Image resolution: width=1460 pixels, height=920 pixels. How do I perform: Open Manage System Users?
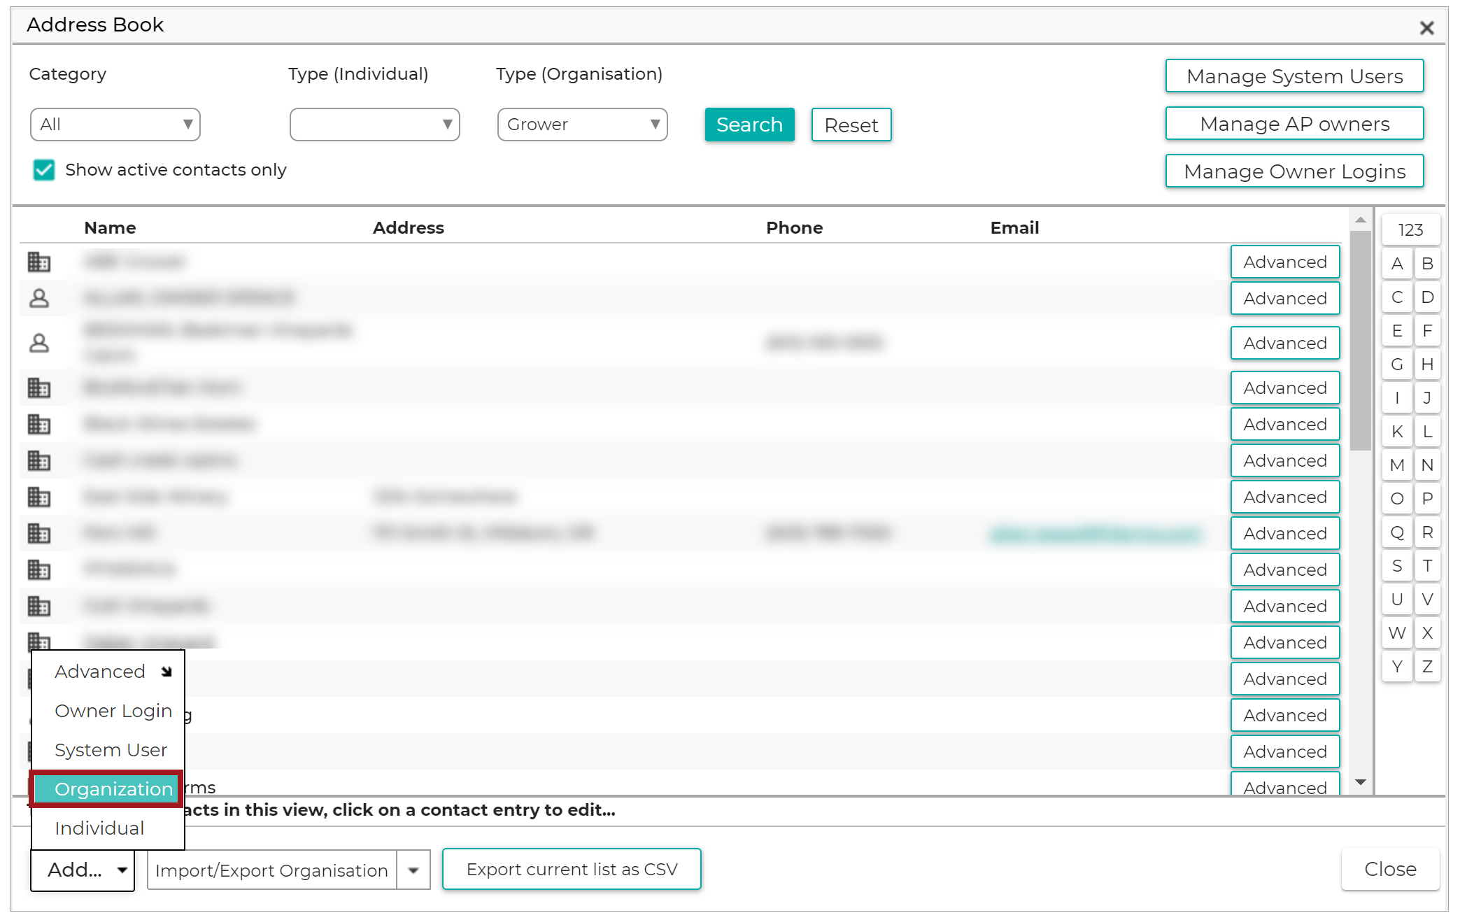pos(1294,76)
